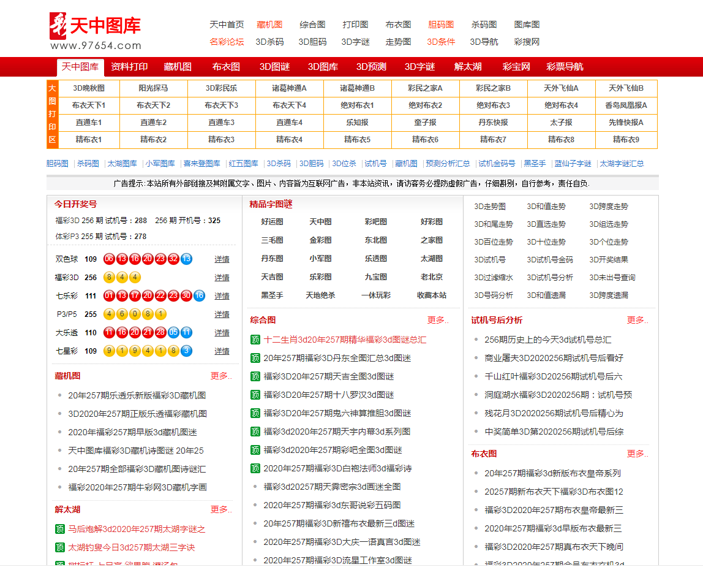Click green 顶 icon beside 十二生肖 post
Screen dimensions: 703x567
click(255, 340)
